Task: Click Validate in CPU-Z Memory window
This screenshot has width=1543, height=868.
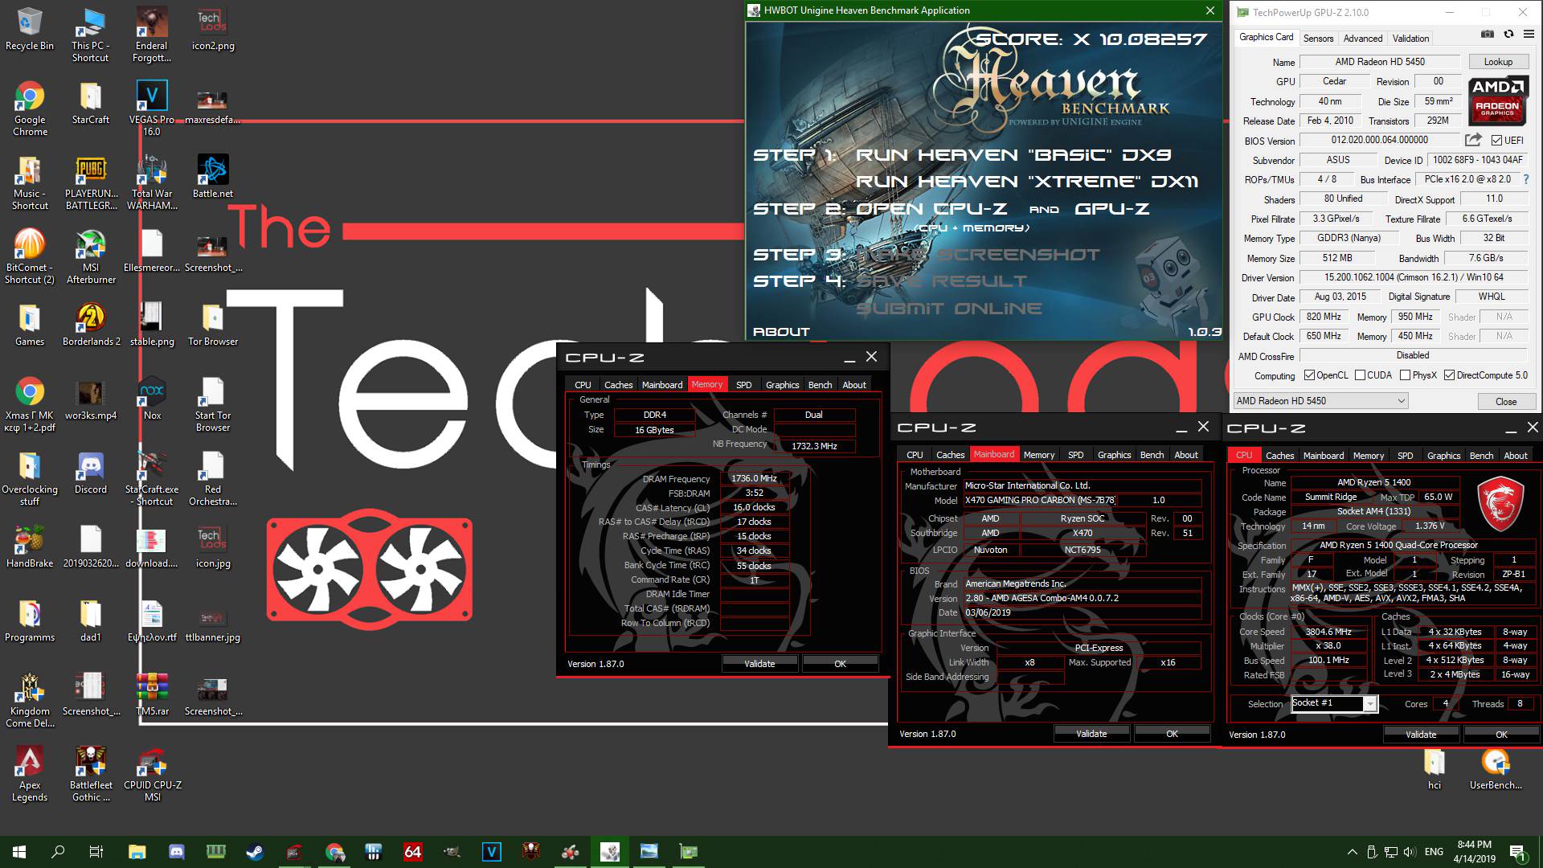Action: click(759, 664)
